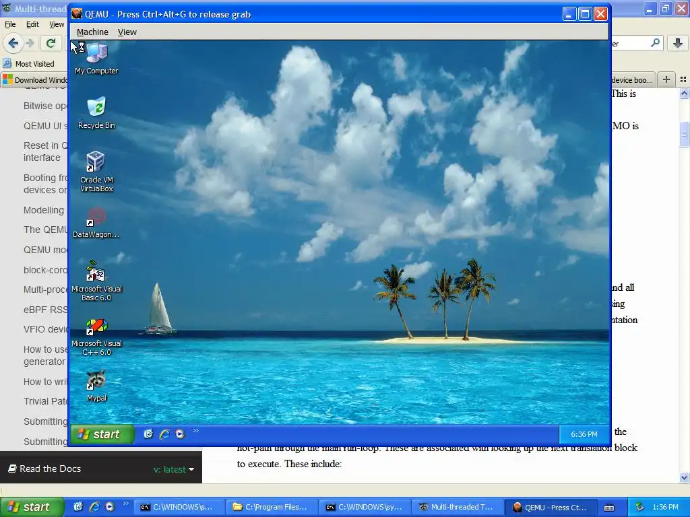This screenshot has height=517, width=690.
Task: Open My Computer icon in QEMU guest
Action: point(96,59)
